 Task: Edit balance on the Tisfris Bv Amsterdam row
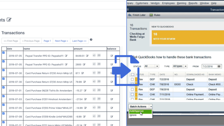click(x=112, y=91)
